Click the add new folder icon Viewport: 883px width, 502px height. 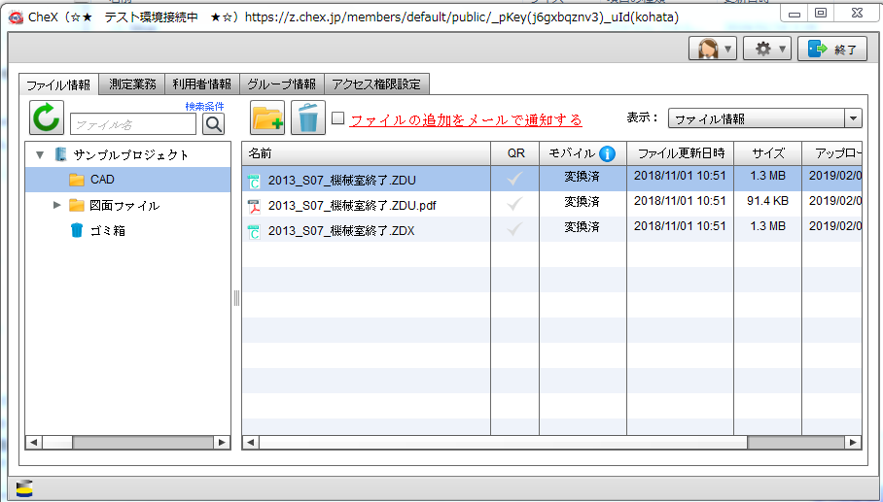click(x=267, y=118)
